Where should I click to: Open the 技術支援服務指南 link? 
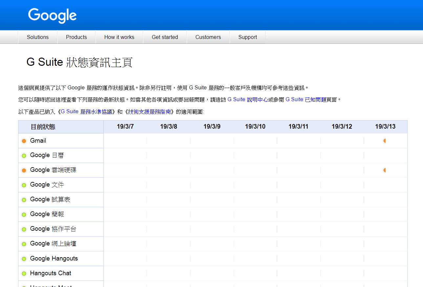click(x=150, y=112)
